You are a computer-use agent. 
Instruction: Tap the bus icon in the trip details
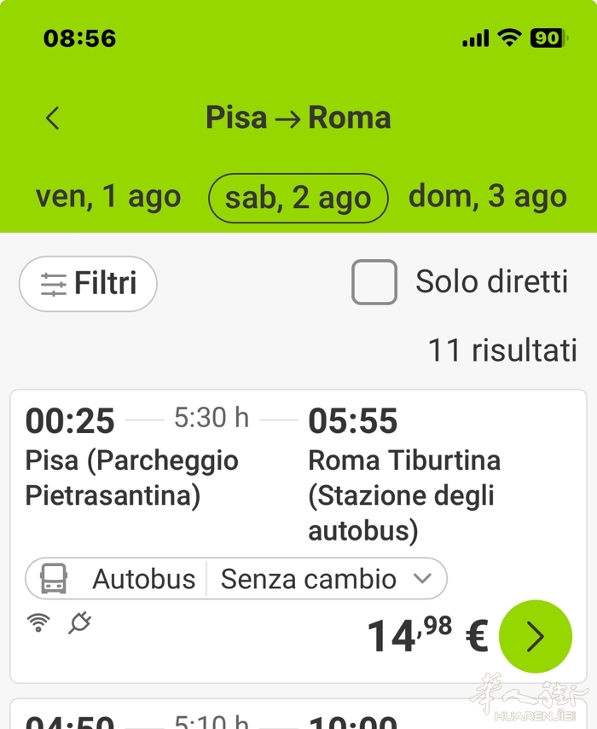[54, 578]
